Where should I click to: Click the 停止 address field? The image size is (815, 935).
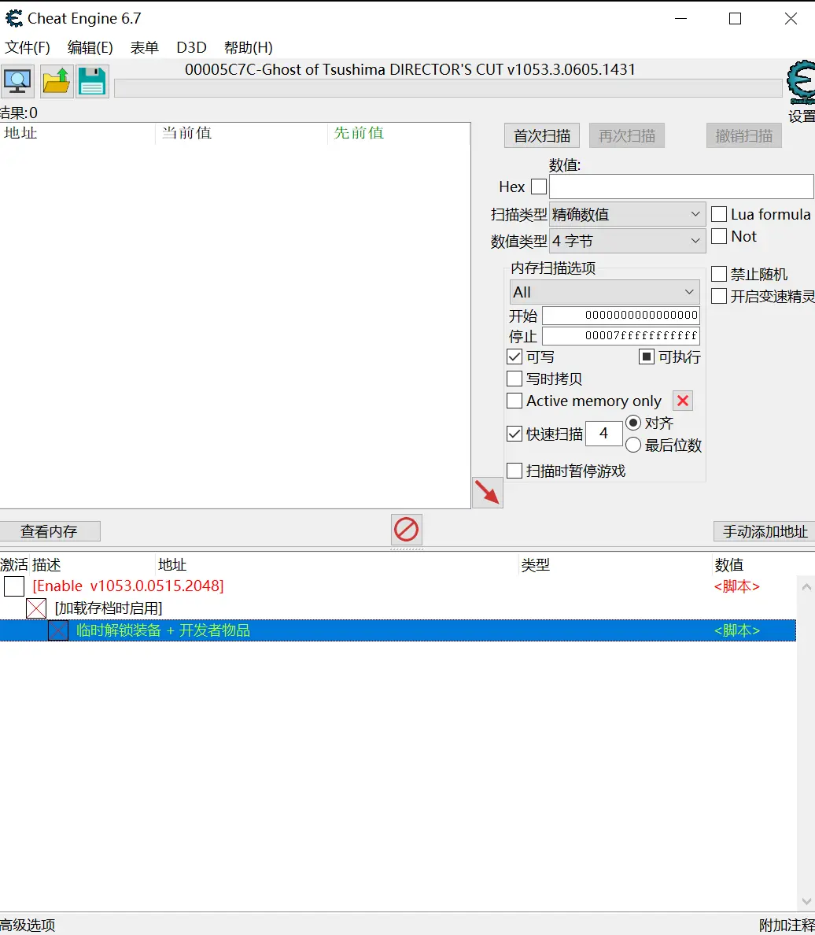621,336
